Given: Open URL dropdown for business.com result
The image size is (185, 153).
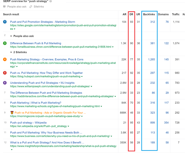Looking at the screenshot, I should click(111, 136).
